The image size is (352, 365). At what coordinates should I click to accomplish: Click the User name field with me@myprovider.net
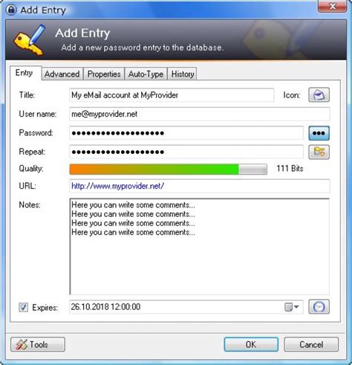point(200,114)
